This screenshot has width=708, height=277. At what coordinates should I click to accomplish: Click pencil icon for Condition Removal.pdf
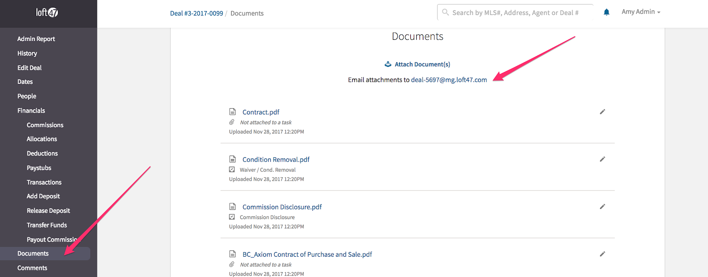(602, 159)
